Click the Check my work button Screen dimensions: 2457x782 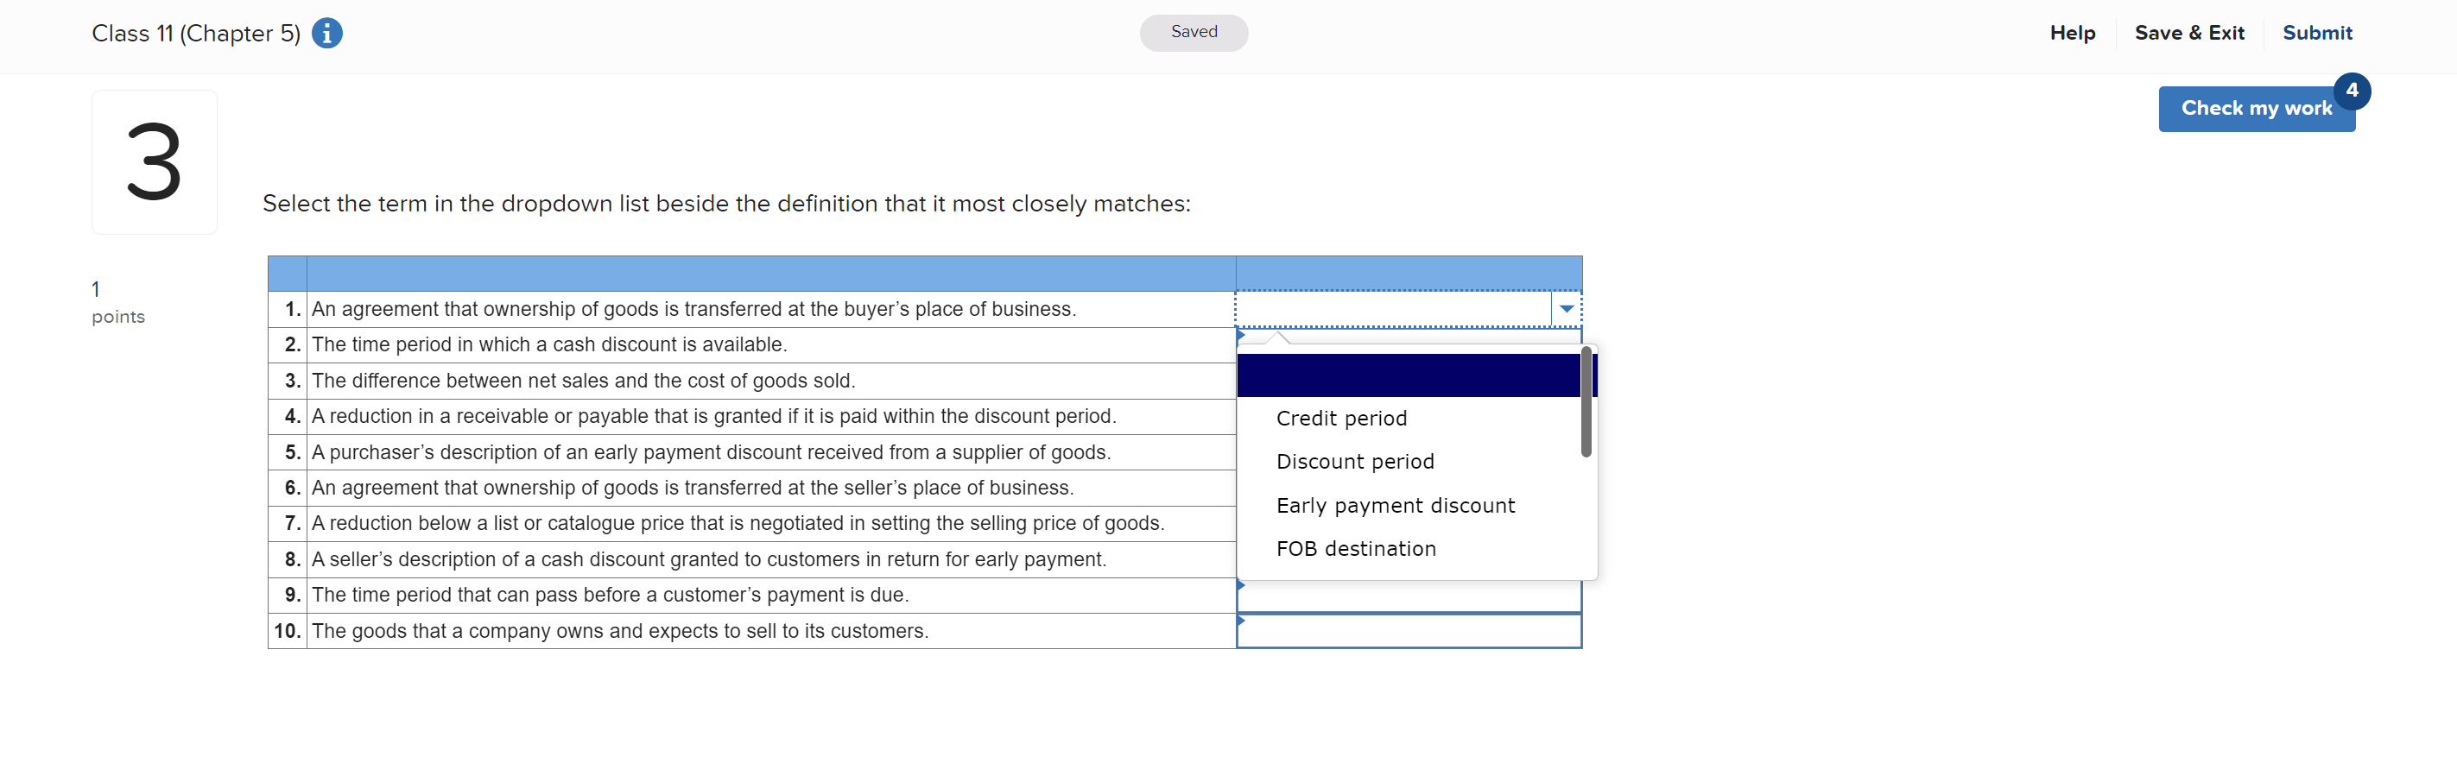[2256, 109]
